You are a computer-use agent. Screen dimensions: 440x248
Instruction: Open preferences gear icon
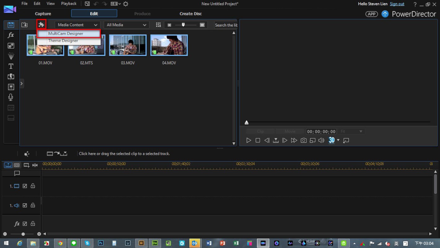(x=126, y=4)
